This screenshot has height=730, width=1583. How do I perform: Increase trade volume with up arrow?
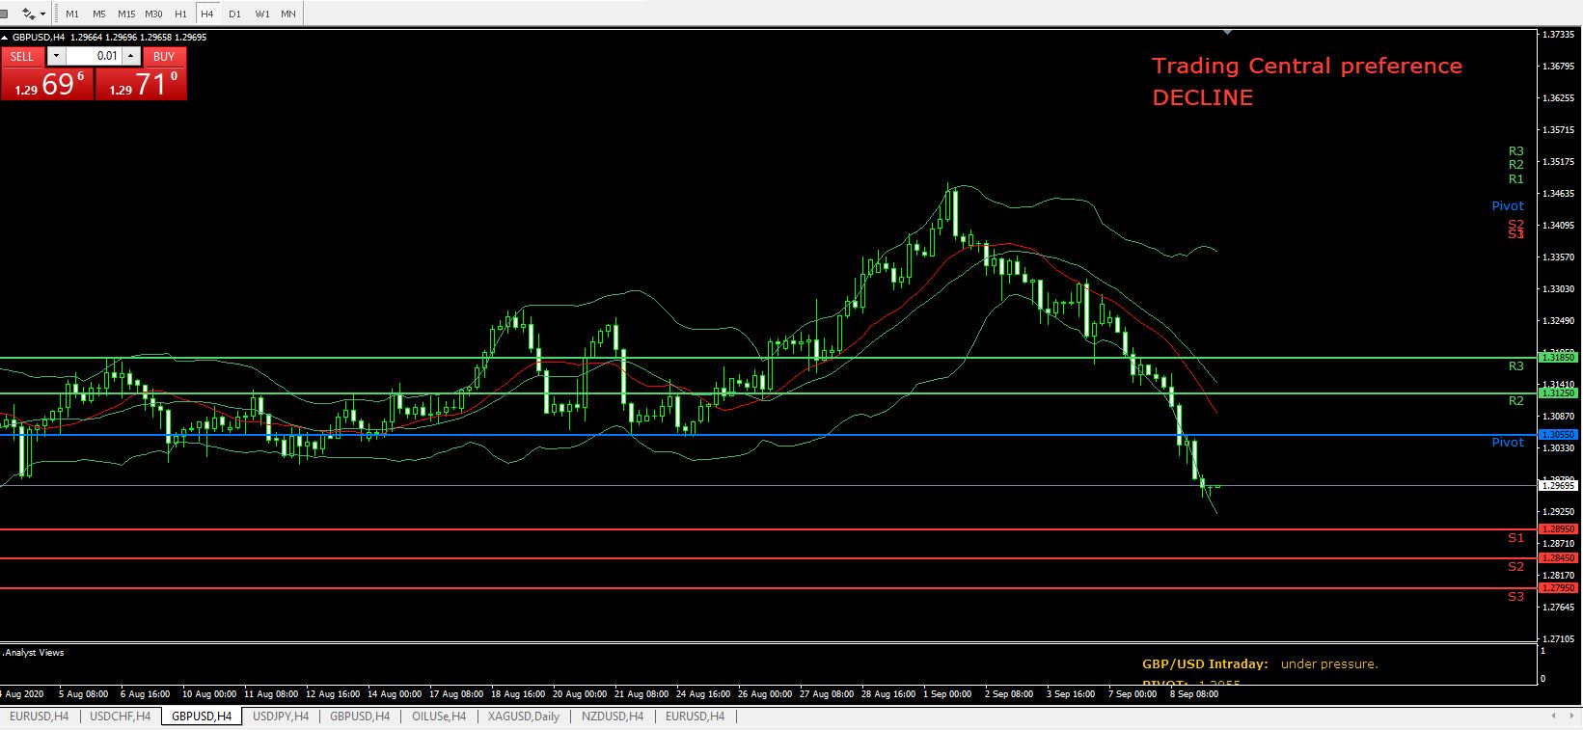[131, 56]
